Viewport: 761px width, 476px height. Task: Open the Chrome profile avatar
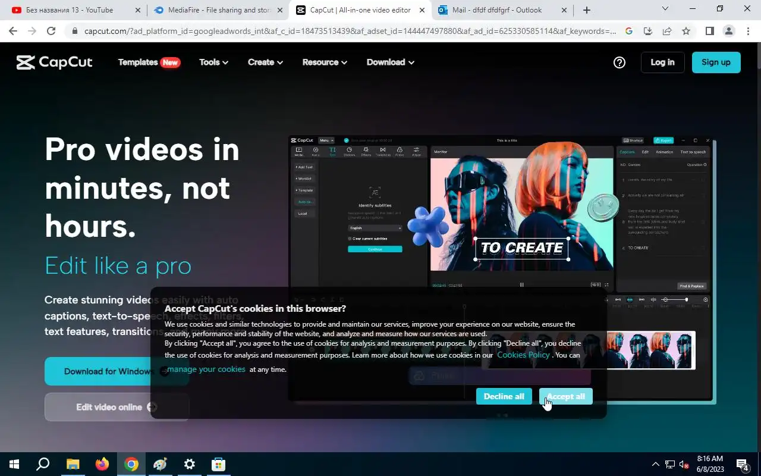pyautogui.click(x=728, y=31)
